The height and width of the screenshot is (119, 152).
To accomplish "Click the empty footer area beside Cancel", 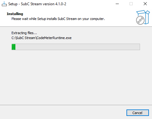I will coord(62,112).
